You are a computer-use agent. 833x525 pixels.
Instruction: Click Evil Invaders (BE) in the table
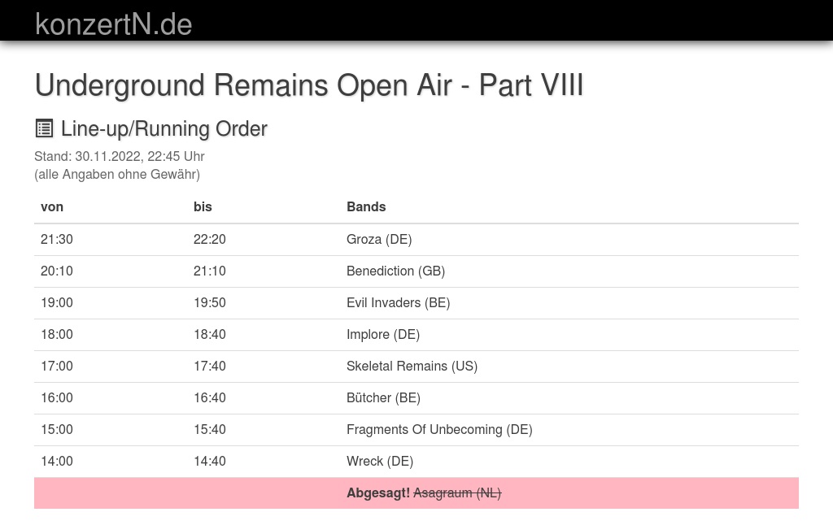click(x=398, y=303)
